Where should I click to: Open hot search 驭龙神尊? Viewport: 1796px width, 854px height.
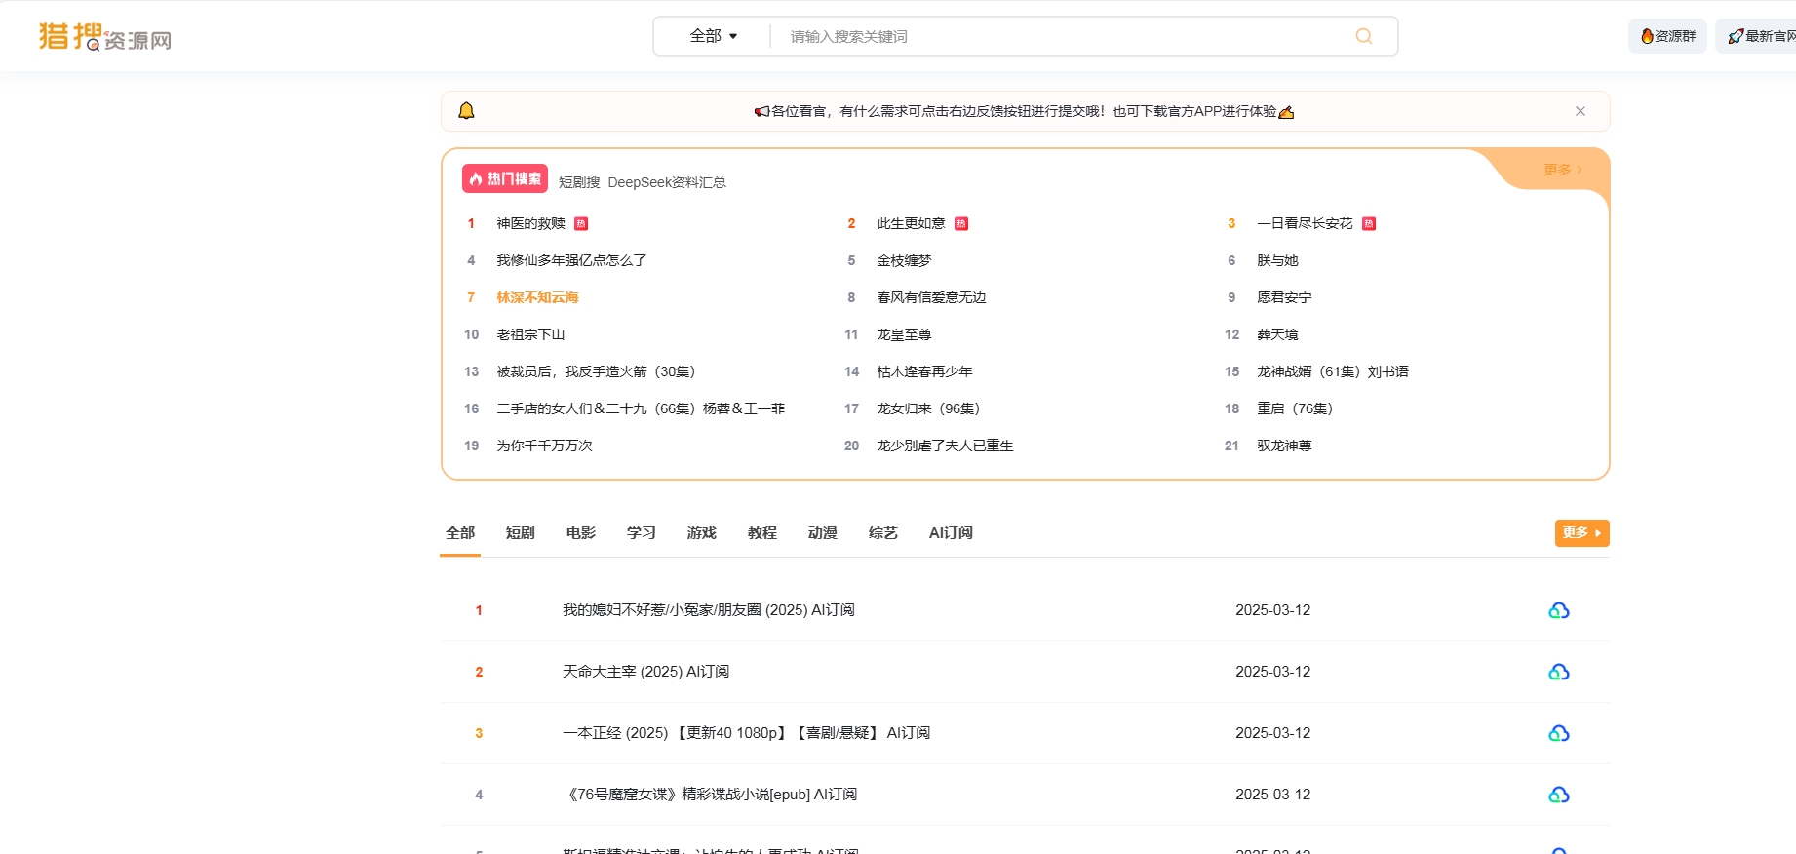(1284, 446)
